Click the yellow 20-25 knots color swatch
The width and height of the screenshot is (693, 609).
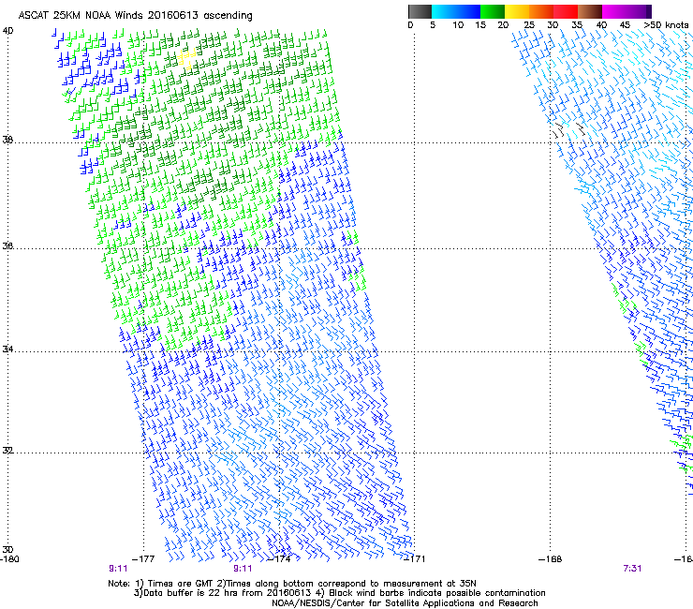pos(517,11)
